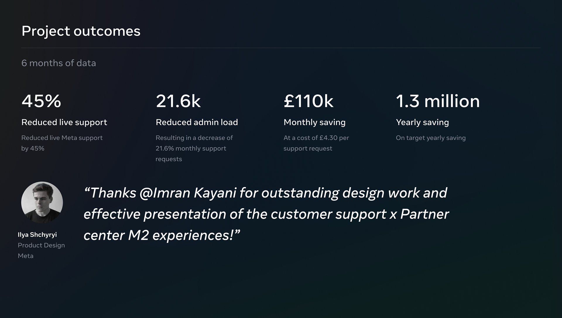The width and height of the screenshot is (562, 318).
Task: Select the Reduced admin load label
Action: [197, 122]
